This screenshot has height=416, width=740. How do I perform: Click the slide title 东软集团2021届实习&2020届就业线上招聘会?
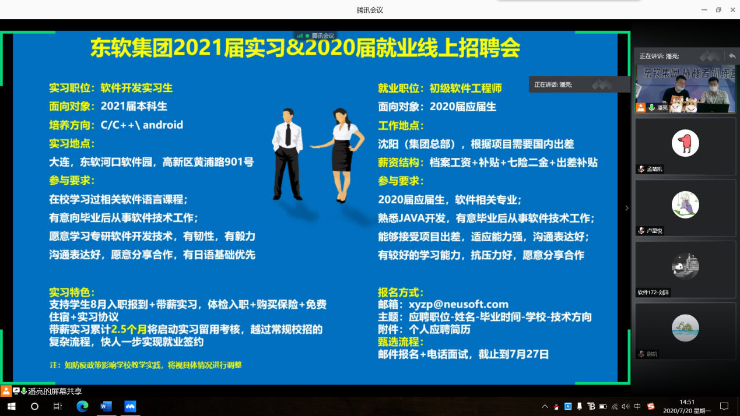(304, 48)
